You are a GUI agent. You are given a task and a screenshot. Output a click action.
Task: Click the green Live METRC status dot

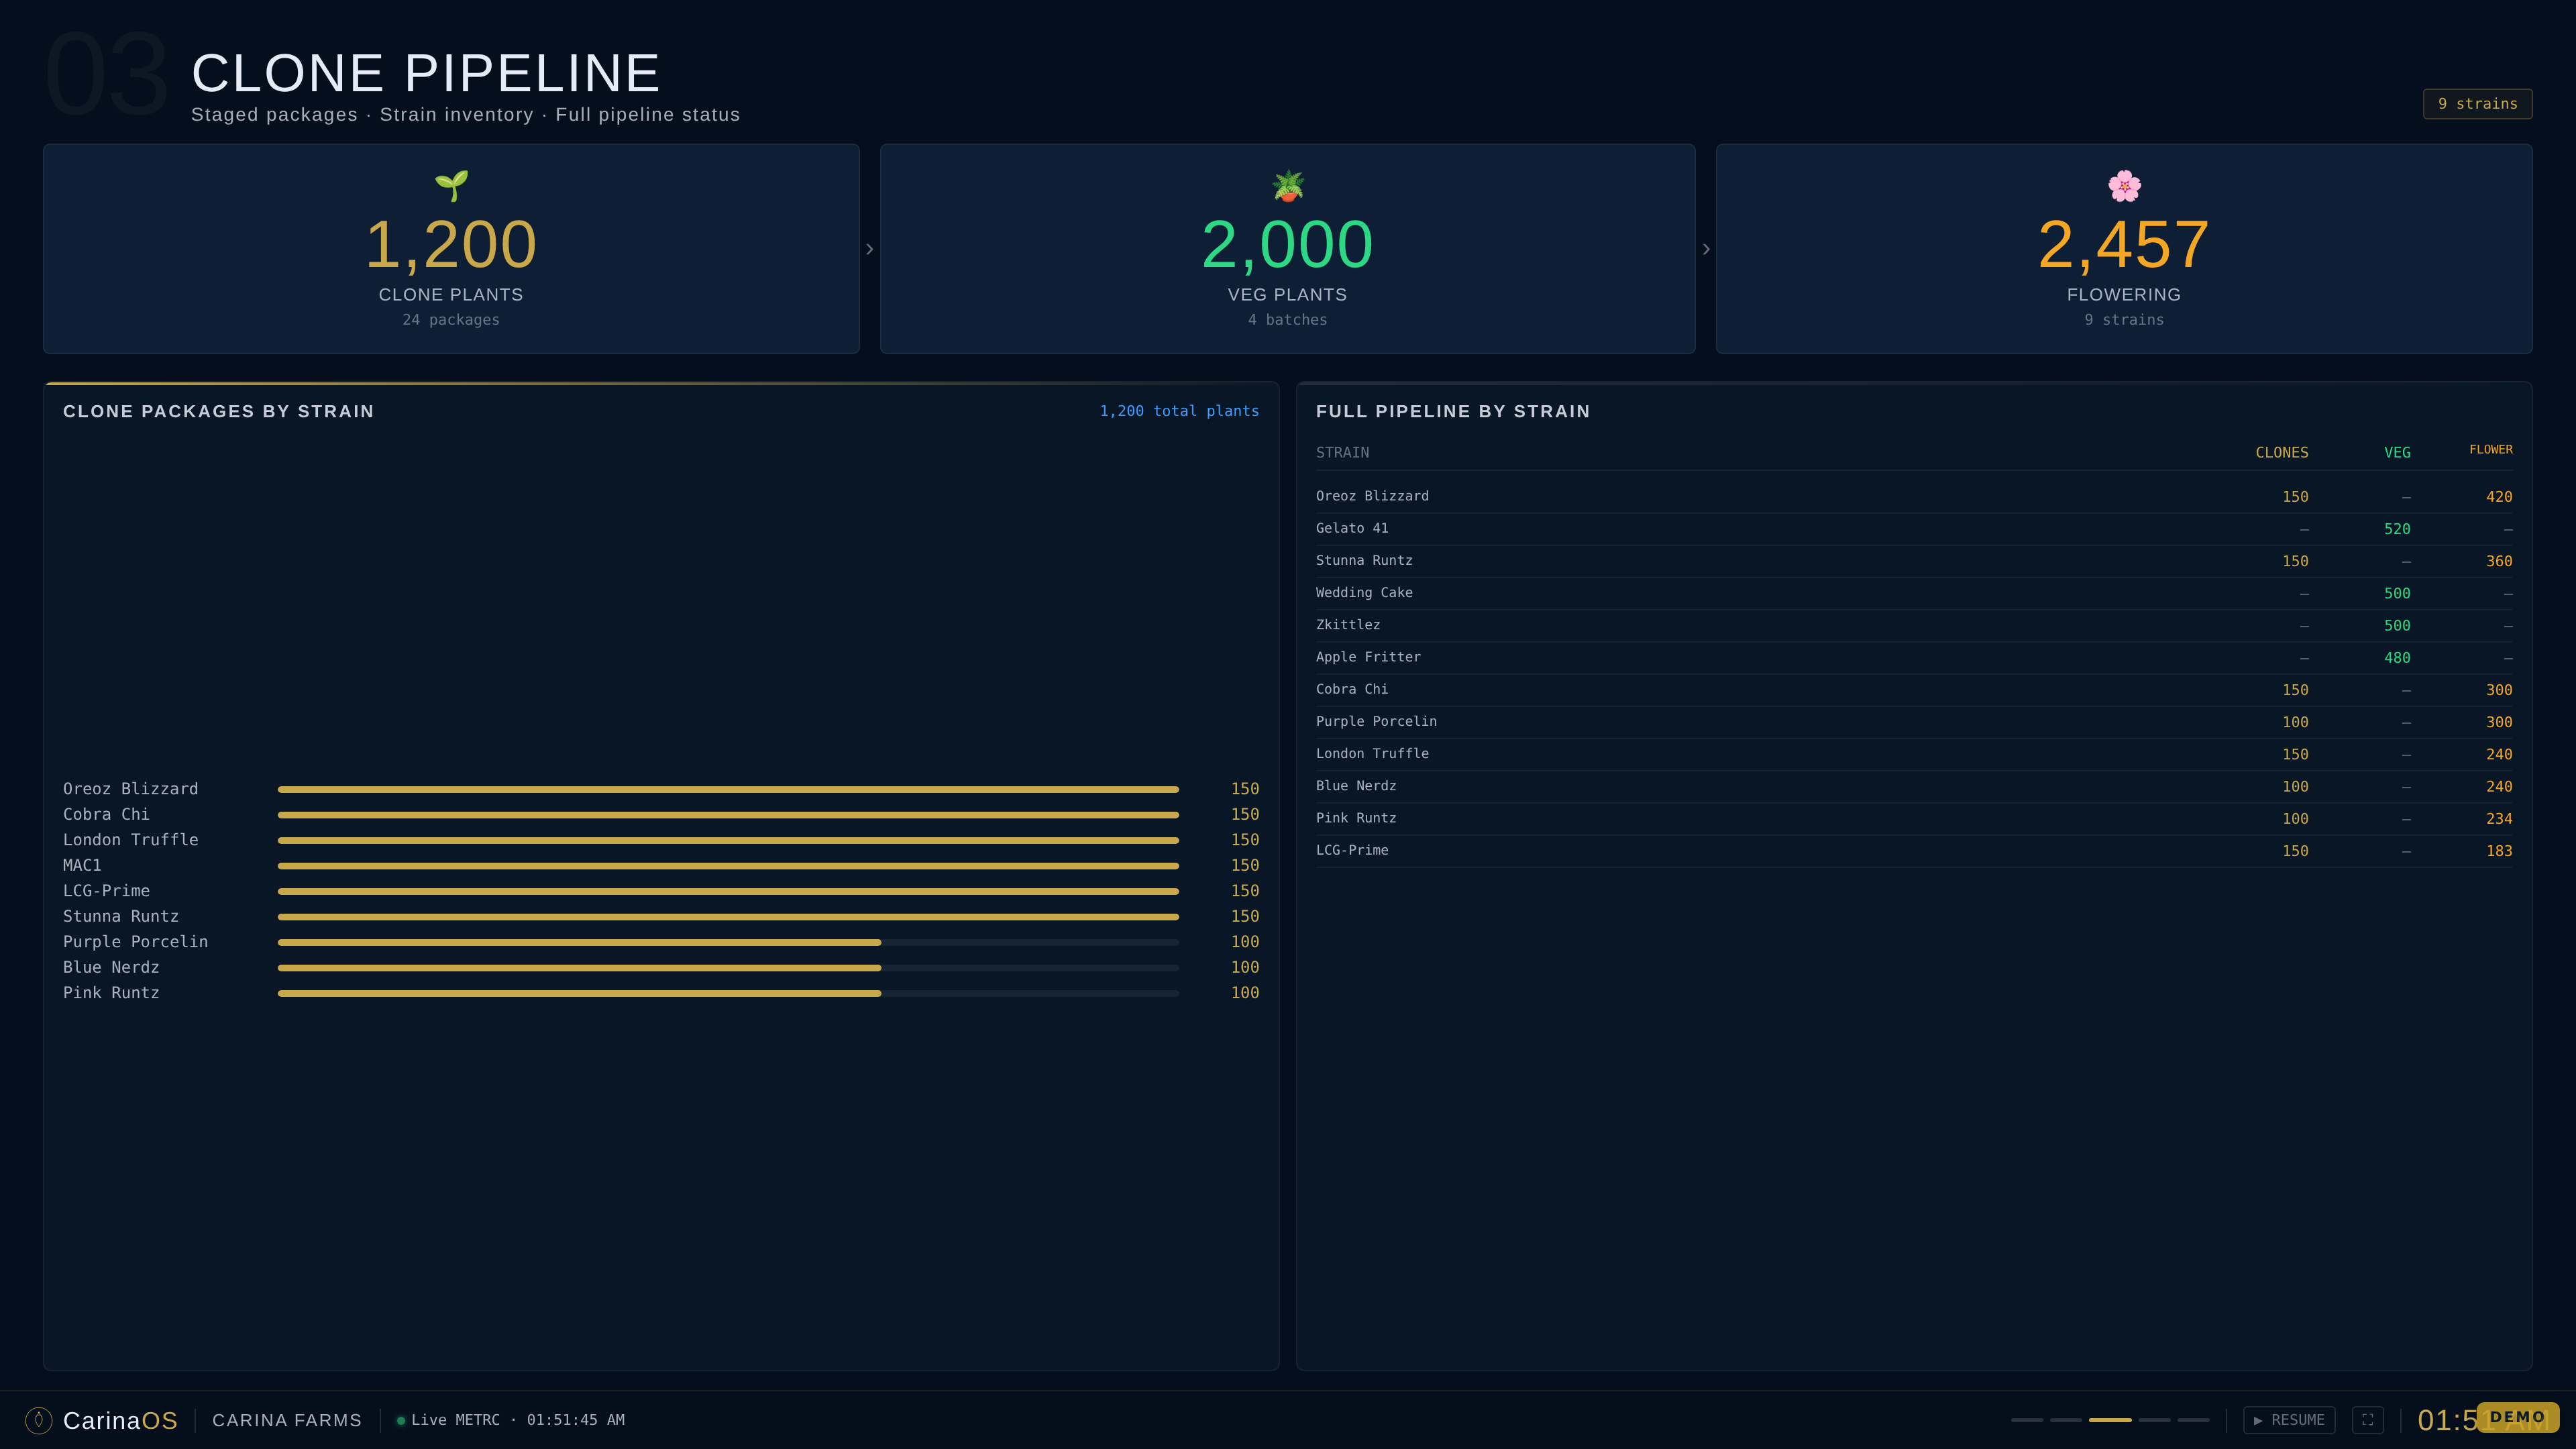point(401,1420)
